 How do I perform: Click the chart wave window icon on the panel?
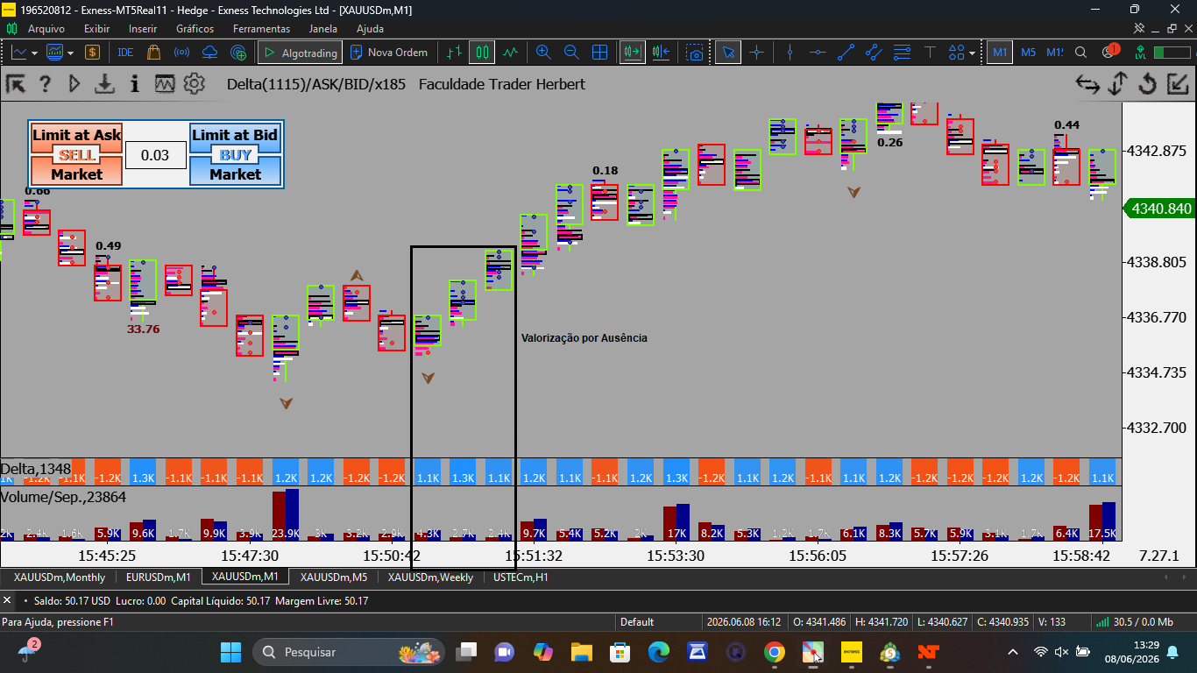point(165,84)
